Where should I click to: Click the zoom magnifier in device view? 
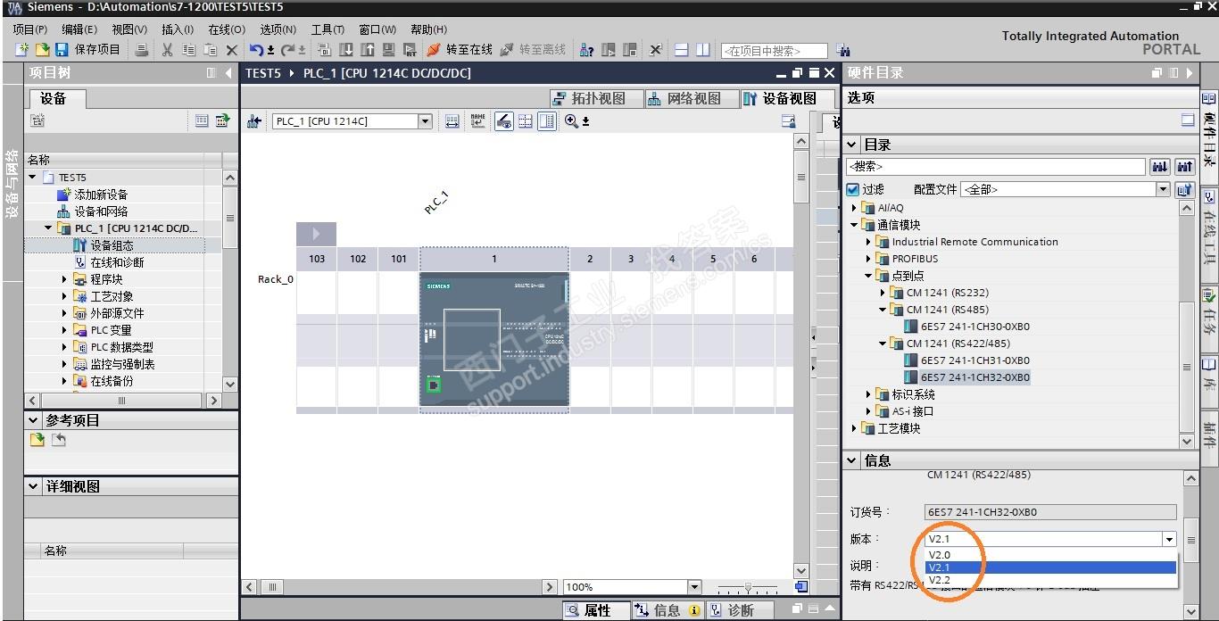click(x=571, y=121)
